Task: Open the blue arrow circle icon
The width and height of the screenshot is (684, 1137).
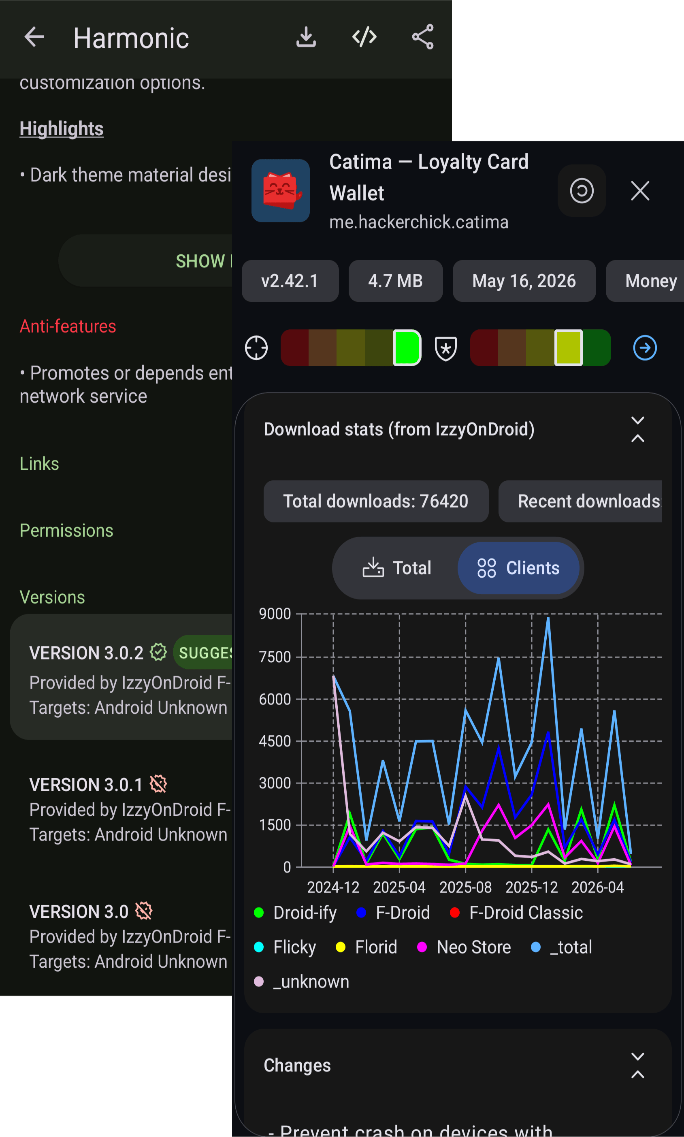Action: click(x=644, y=348)
